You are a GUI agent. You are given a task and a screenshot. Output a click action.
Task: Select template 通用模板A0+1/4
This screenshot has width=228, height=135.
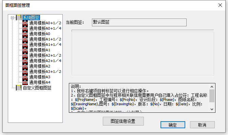[45, 28]
